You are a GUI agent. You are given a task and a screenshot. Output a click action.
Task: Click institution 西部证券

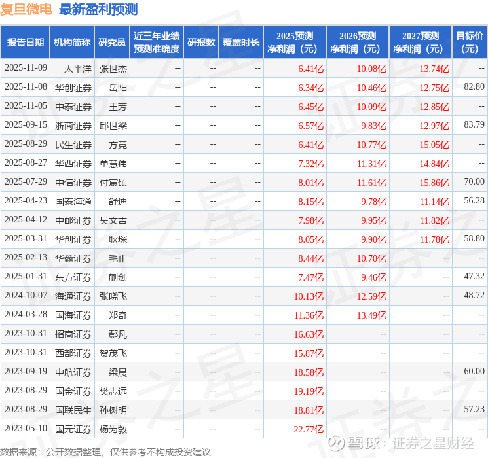click(x=73, y=353)
